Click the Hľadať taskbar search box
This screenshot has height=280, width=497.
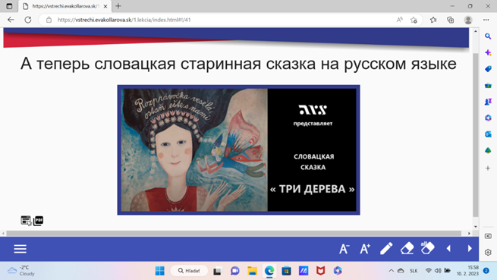click(189, 271)
